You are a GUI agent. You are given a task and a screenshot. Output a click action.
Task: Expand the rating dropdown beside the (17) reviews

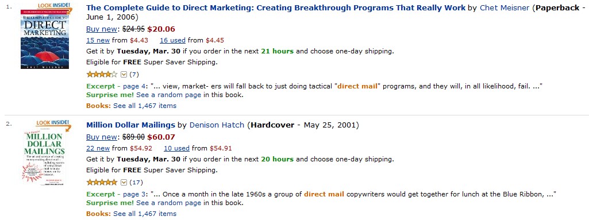(x=124, y=183)
